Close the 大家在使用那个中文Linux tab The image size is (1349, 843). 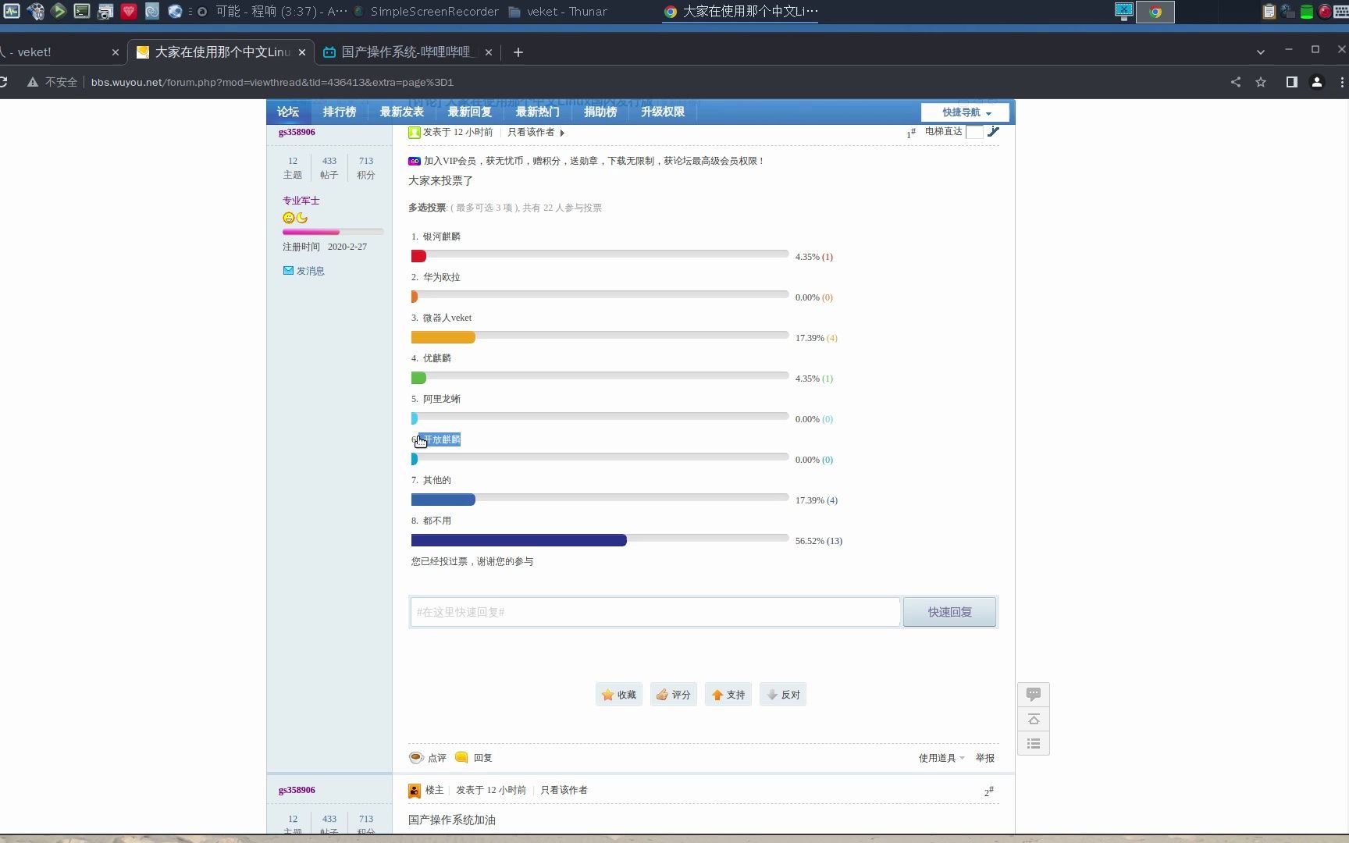302,52
